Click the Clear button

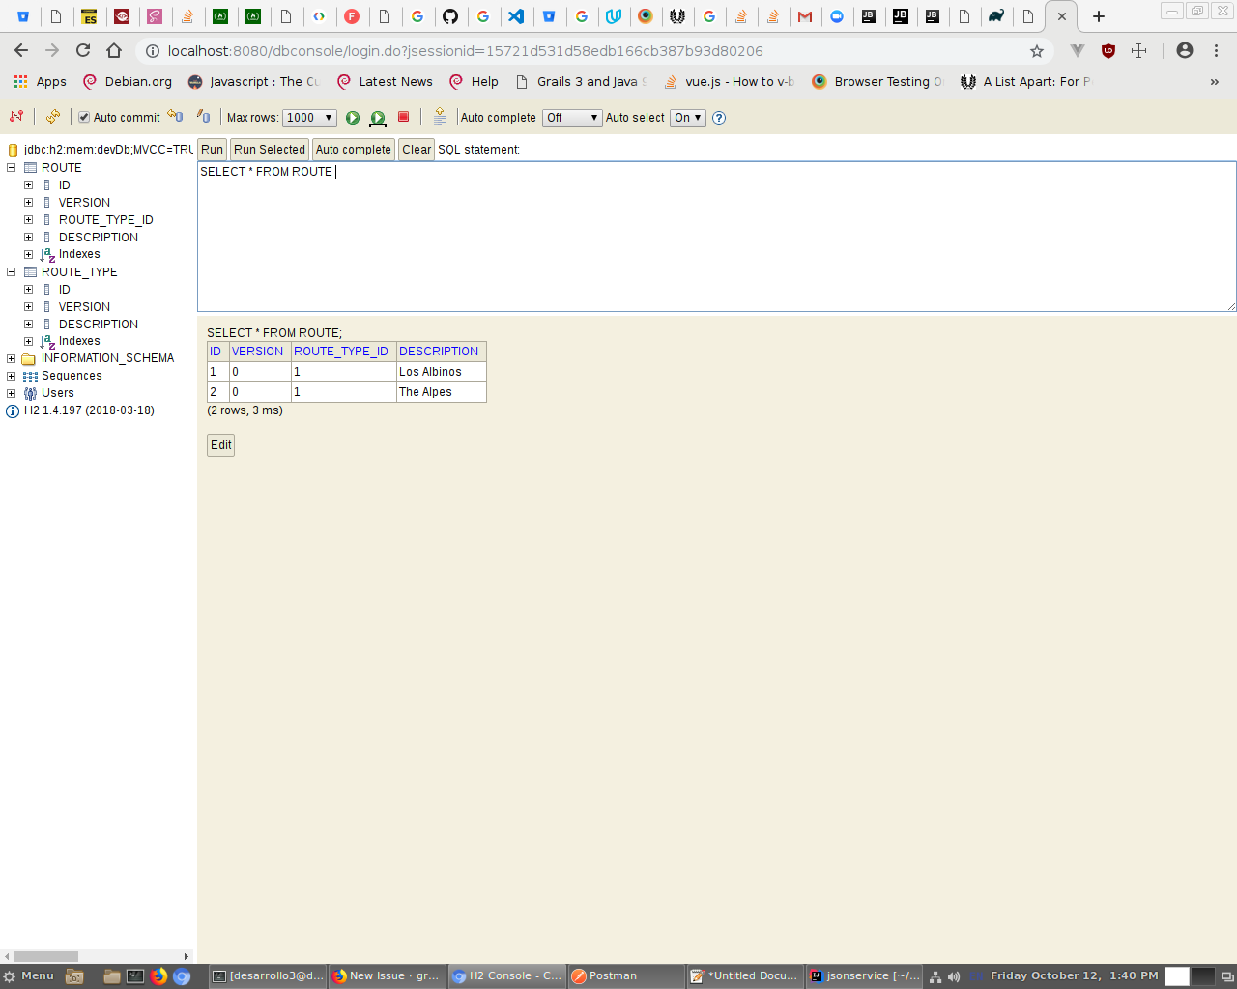[417, 150]
